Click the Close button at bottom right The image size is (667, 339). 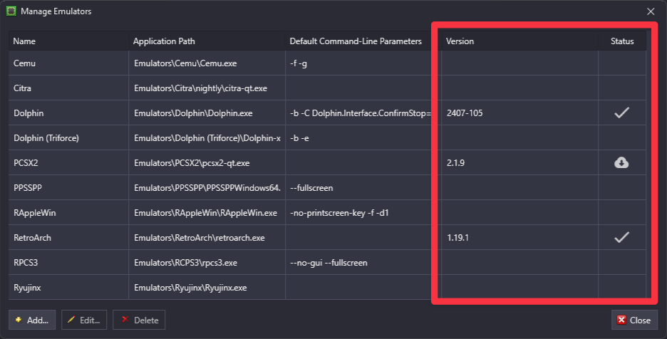[634, 320]
